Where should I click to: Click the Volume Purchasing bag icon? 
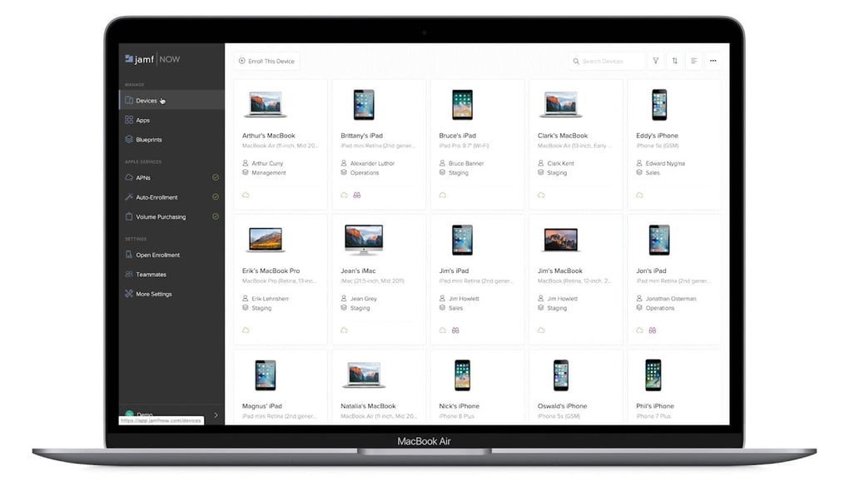(x=129, y=216)
